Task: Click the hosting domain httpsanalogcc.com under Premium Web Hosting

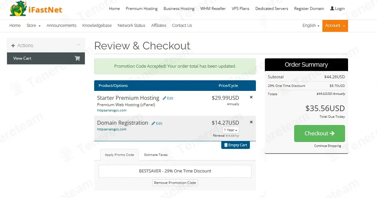Action: [111, 110]
